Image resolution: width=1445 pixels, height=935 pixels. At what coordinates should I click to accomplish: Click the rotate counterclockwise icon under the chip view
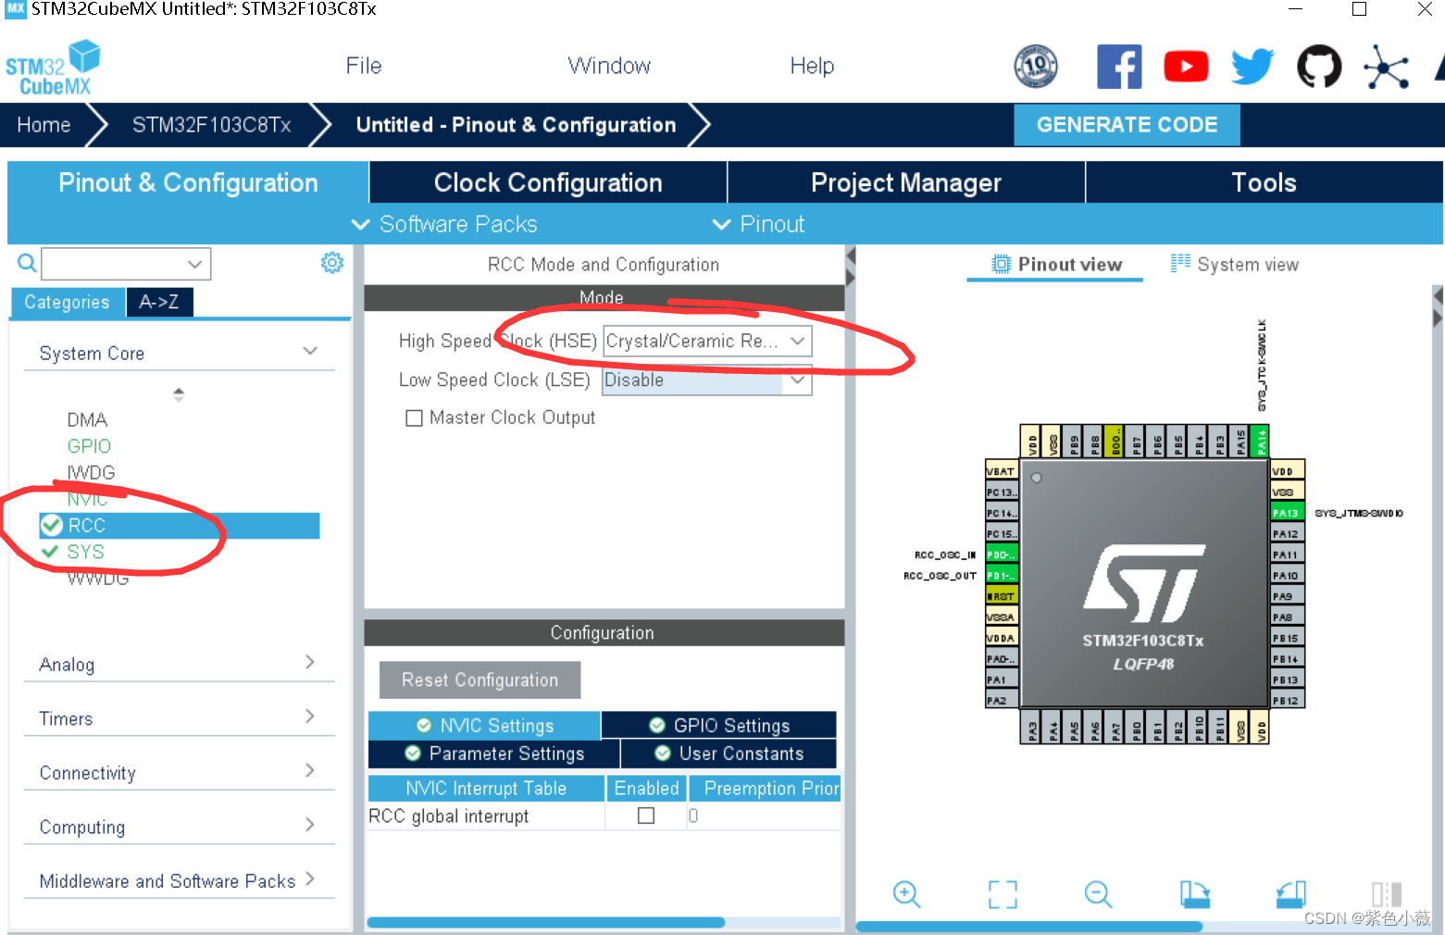1290,894
